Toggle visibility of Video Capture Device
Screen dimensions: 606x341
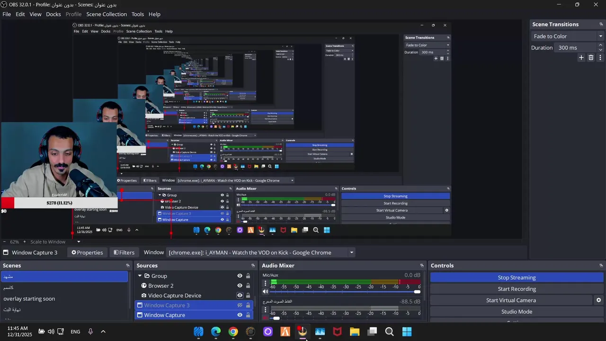(x=240, y=296)
